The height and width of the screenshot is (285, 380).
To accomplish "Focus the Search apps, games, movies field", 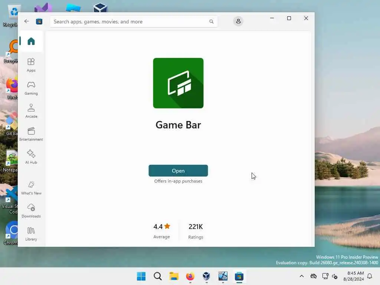I will pos(134,22).
